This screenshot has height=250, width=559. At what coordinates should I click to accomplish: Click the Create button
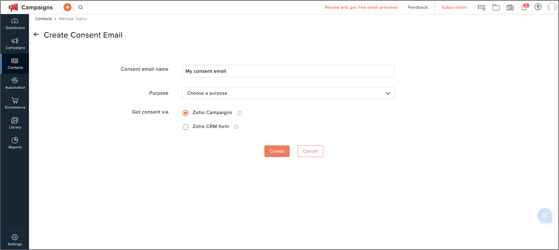point(277,151)
